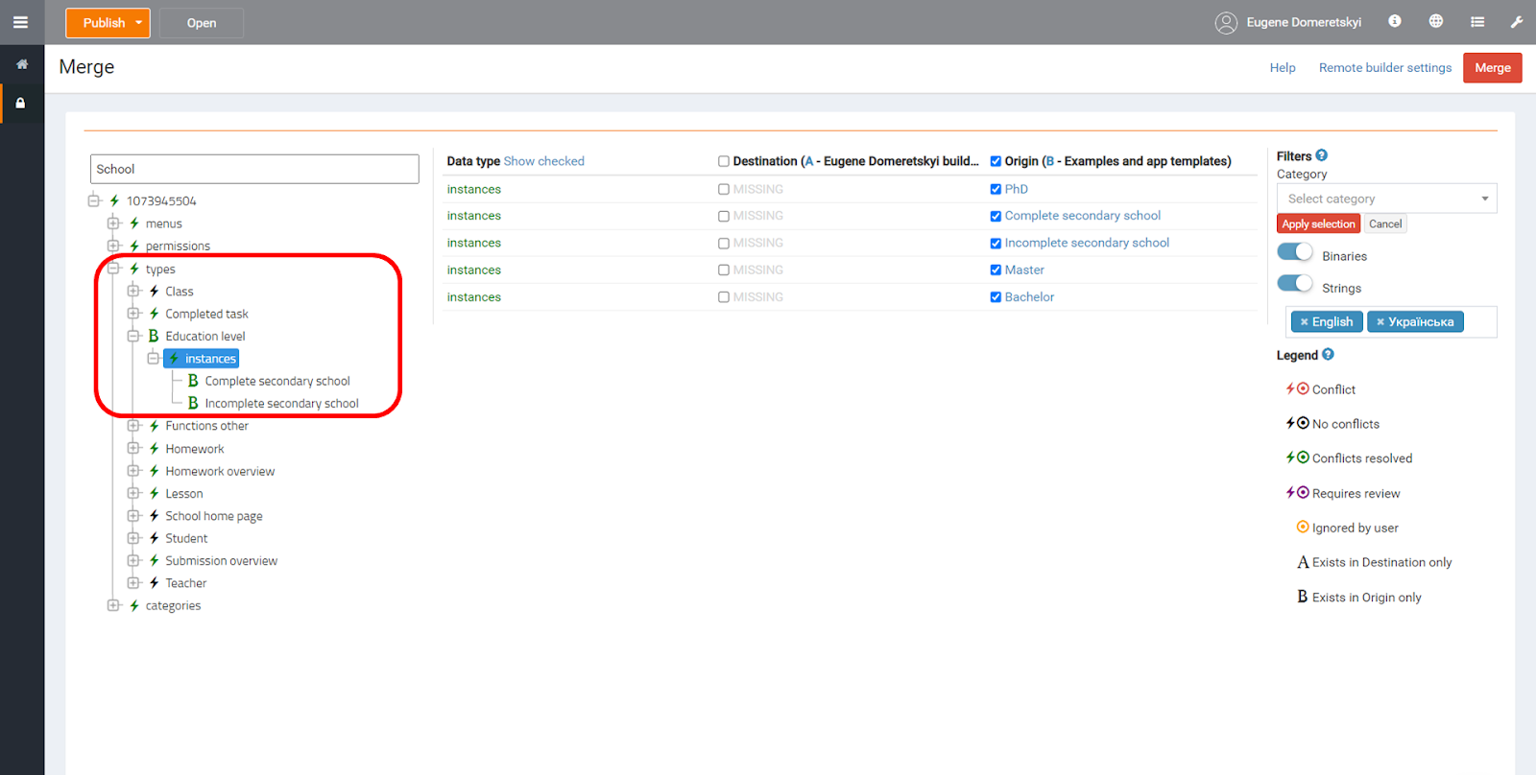Expand the categories tree node

pyautogui.click(x=113, y=605)
